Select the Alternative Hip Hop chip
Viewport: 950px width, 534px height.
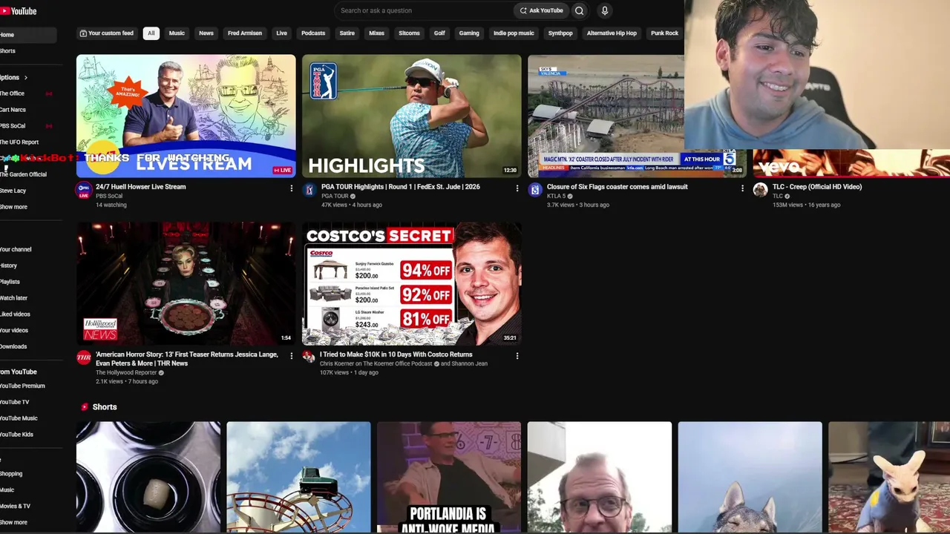[x=612, y=33]
